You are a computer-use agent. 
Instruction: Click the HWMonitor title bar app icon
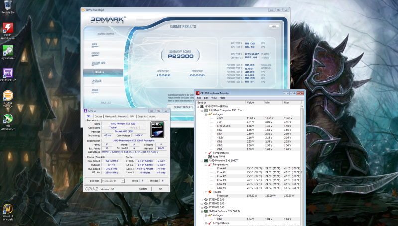(198, 93)
